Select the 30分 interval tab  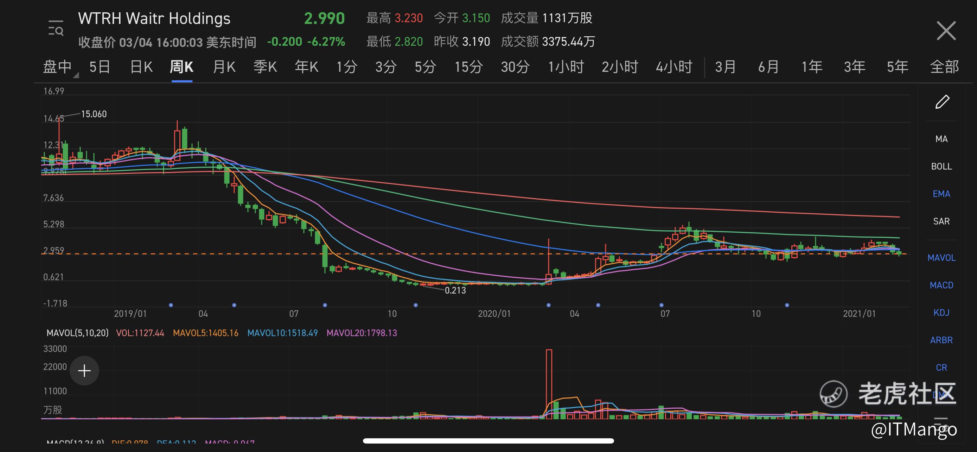tap(515, 67)
